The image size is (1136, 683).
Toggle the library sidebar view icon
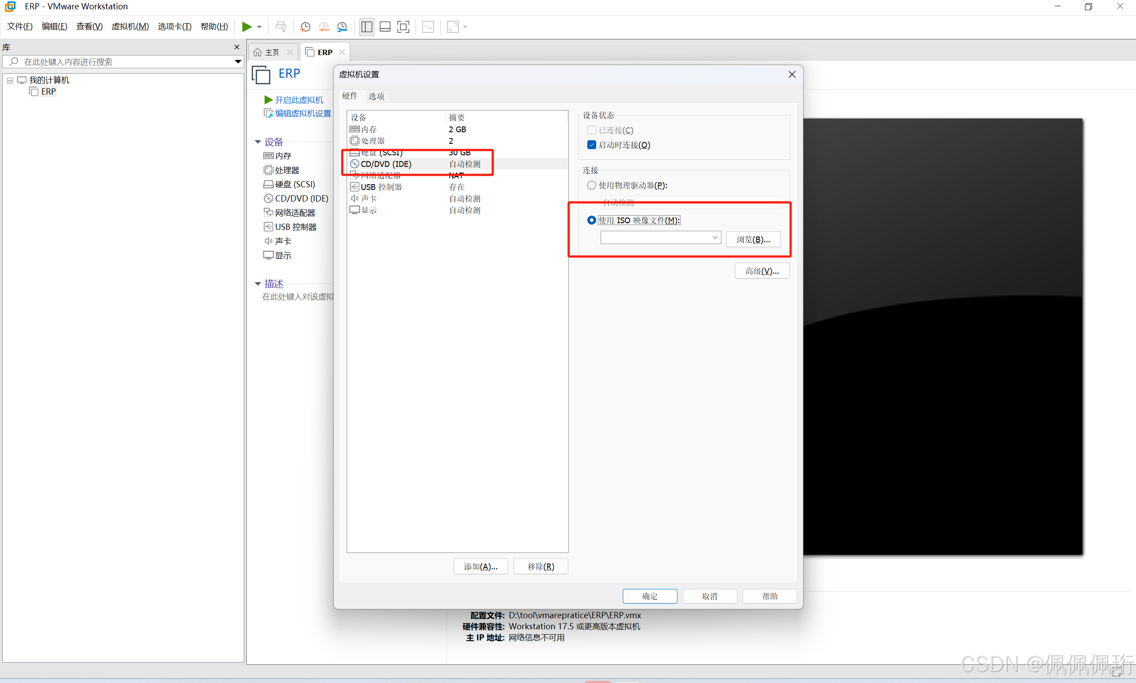click(367, 27)
